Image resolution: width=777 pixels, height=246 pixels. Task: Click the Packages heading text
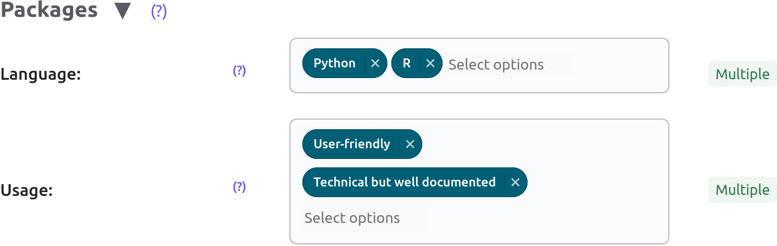pos(49,11)
